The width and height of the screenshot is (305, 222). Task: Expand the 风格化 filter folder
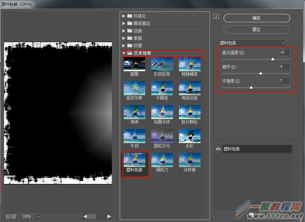click(124, 16)
